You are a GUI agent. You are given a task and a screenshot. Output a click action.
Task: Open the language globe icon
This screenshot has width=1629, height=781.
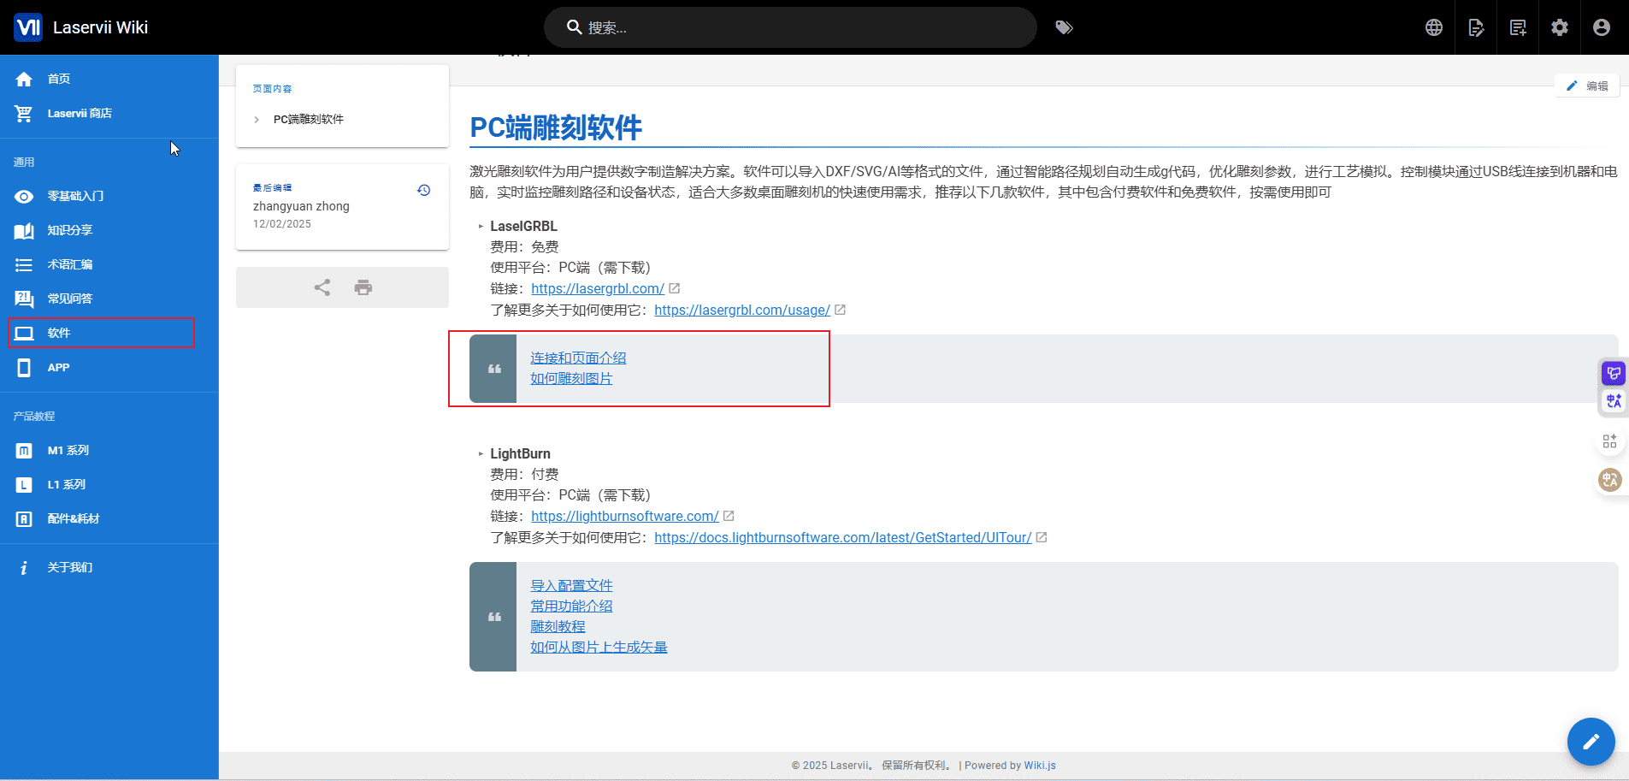1434,27
